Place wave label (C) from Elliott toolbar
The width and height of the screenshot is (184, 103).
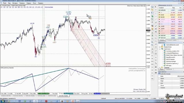pos(22,7)
